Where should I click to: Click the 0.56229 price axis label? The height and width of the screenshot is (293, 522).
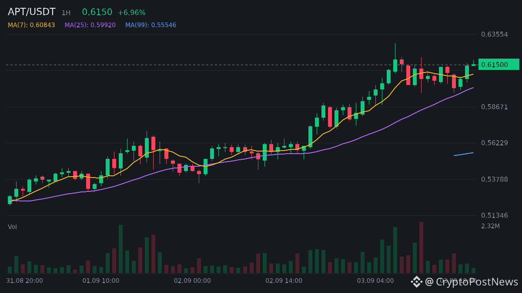click(x=495, y=143)
